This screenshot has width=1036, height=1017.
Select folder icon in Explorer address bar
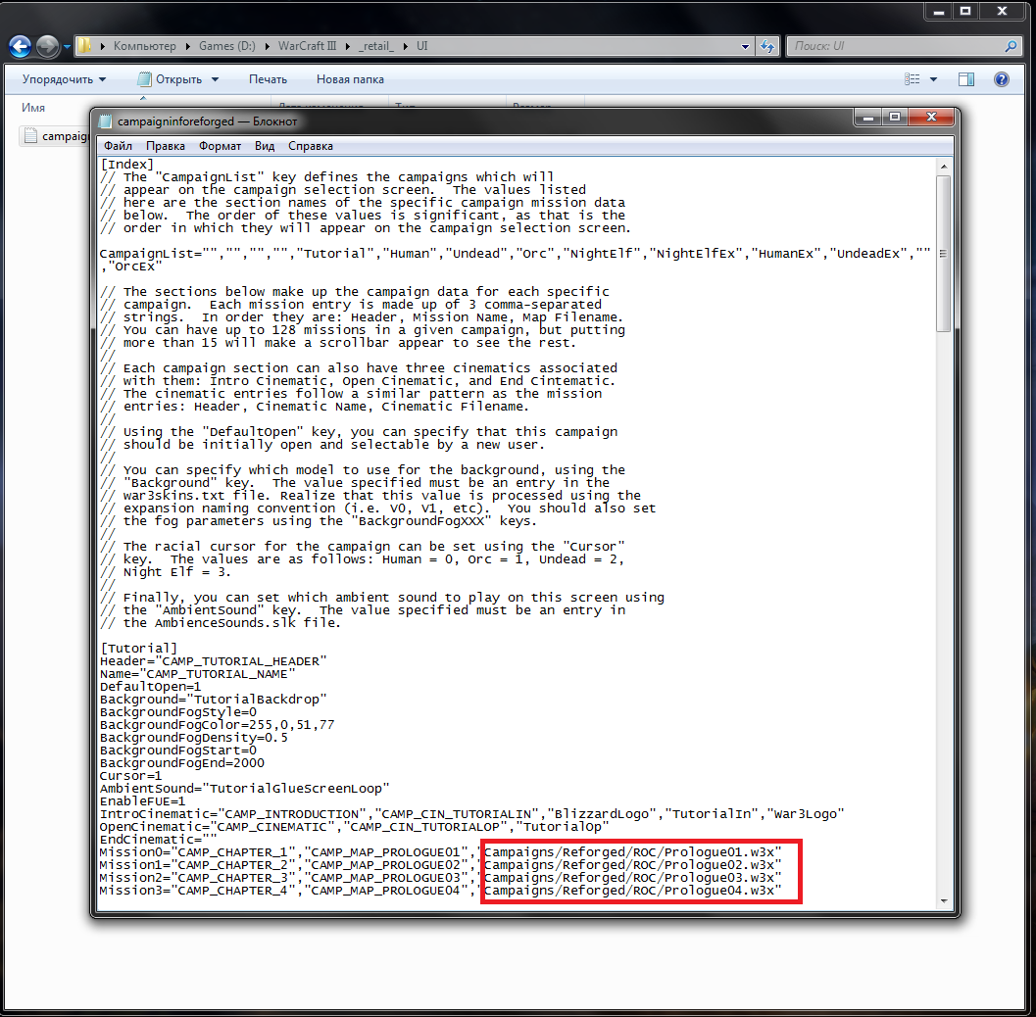[84, 46]
